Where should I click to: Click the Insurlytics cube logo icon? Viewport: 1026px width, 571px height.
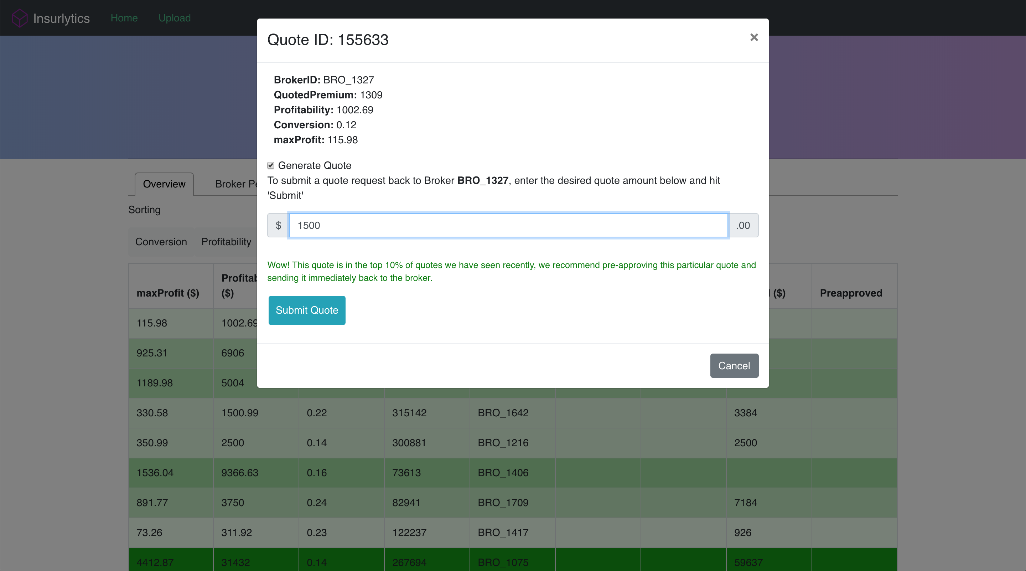coord(19,18)
